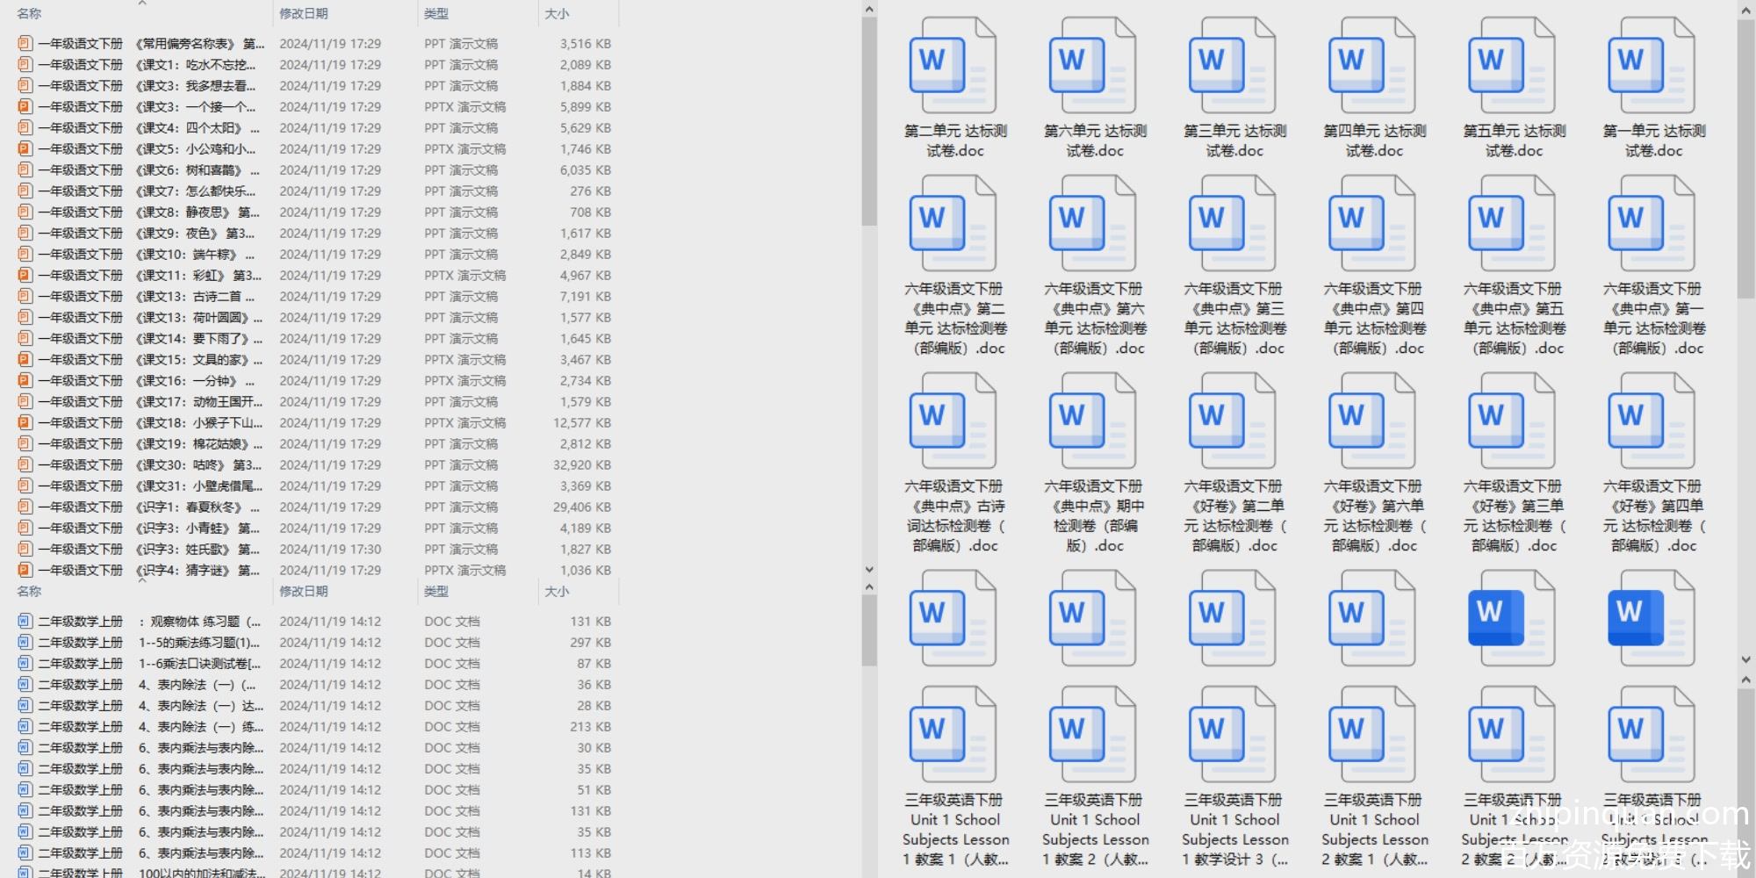This screenshot has width=1756, height=878.
Task: Click scrollbar thumb of PPT file list
Action: point(868,123)
